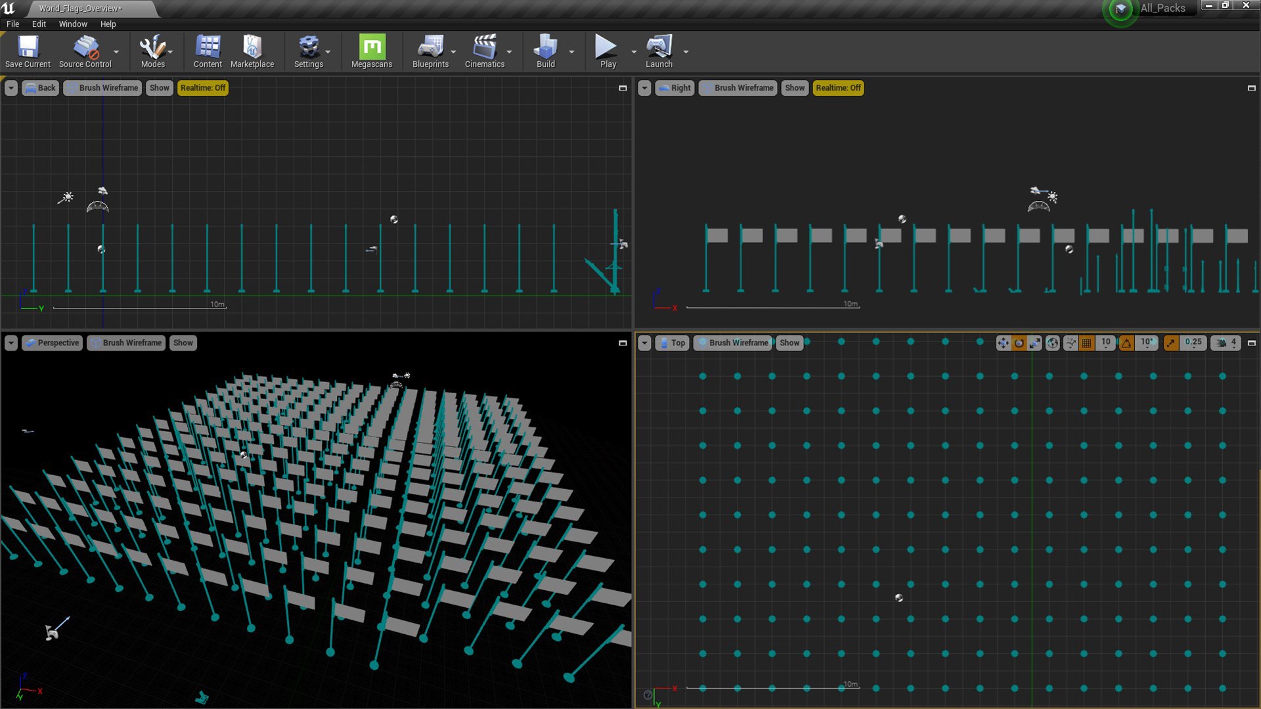Open the Edit menu
The height and width of the screenshot is (709, 1261).
[39, 24]
